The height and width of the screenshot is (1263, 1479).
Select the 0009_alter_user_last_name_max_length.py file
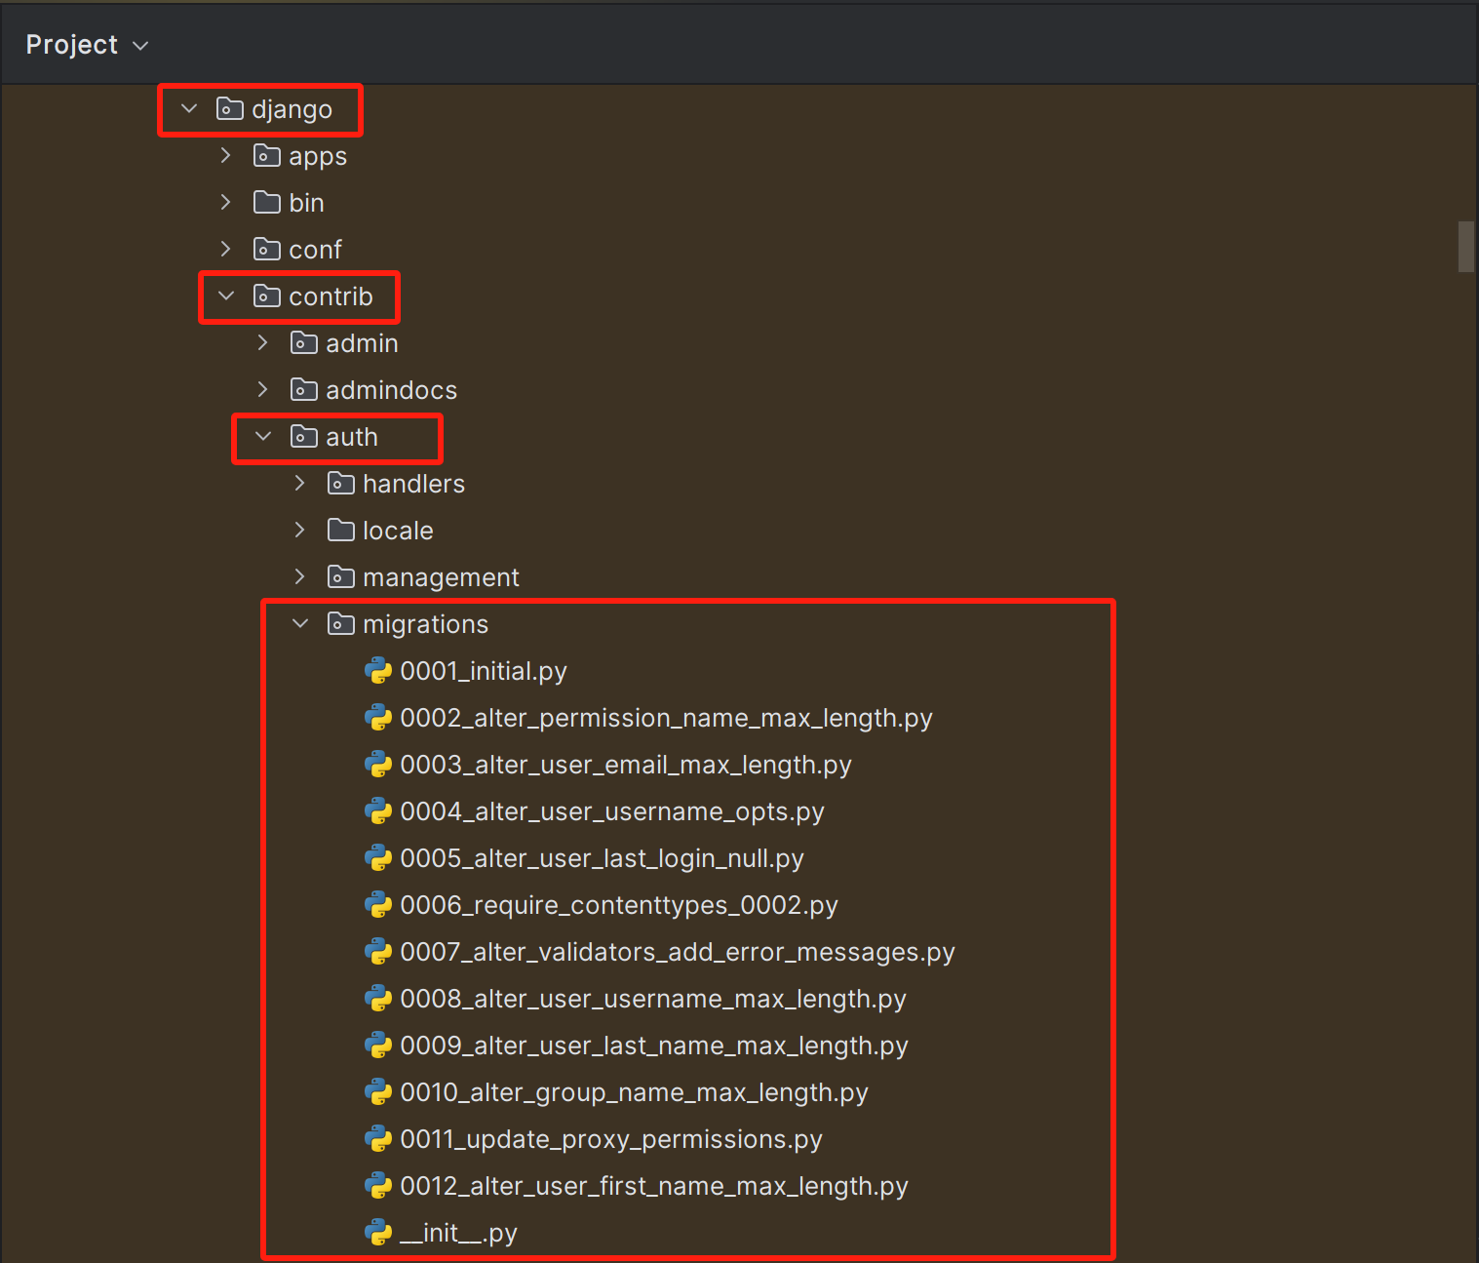pos(653,1045)
